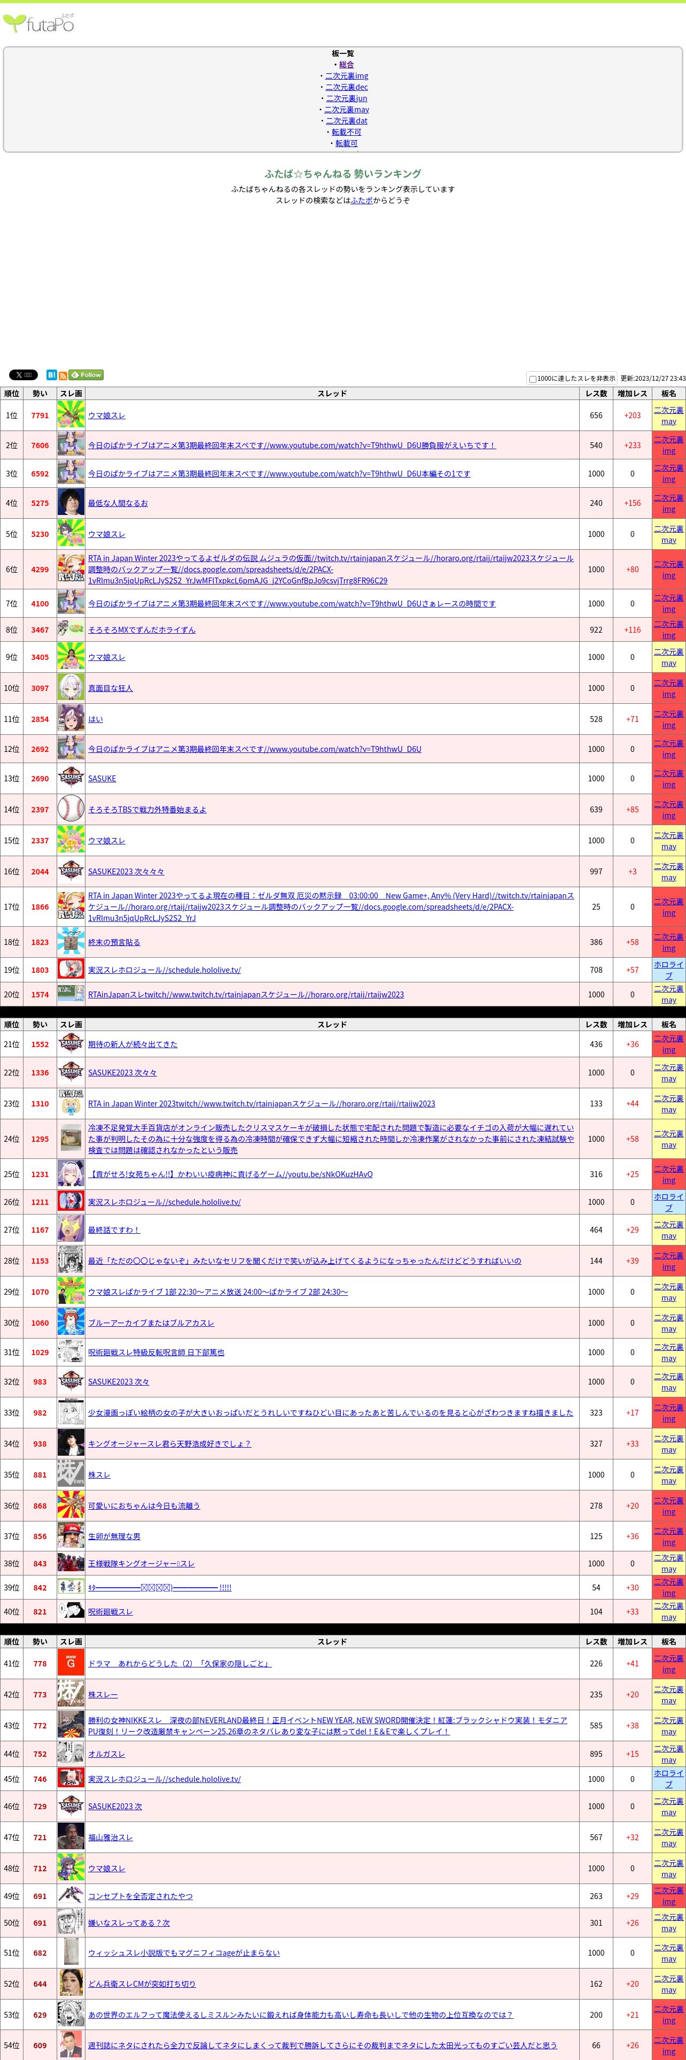Open ホロライブ board link in rank 45
This screenshot has height=2060, width=686.
pos(668,1779)
